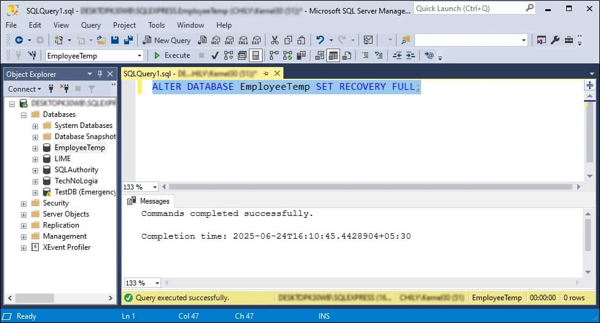The height and width of the screenshot is (323, 600).
Task: Toggle Include Client Statistics
Action: pyautogui.click(x=301, y=55)
